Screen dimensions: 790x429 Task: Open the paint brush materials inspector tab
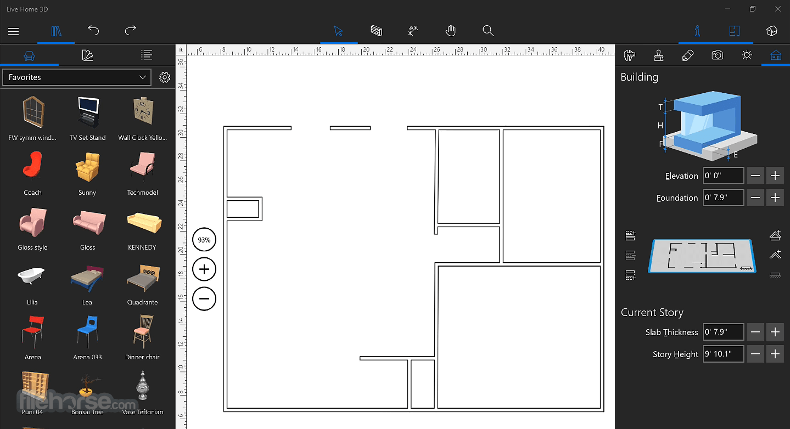[659, 55]
